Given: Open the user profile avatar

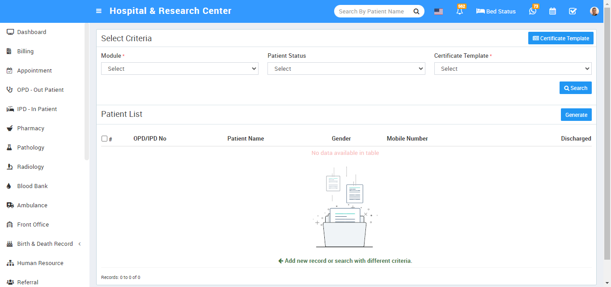Looking at the screenshot, I should (x=594, y=12).
